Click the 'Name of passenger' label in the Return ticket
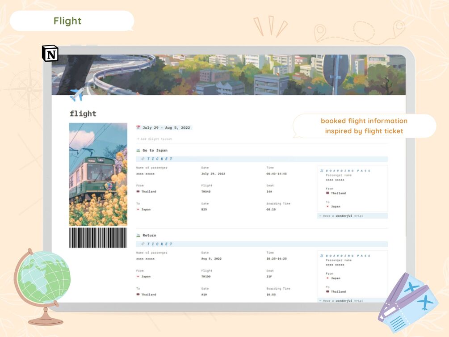 152,253
